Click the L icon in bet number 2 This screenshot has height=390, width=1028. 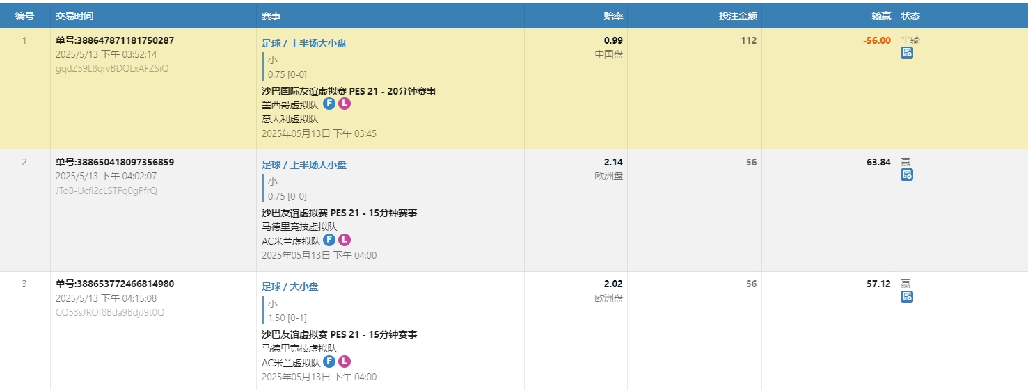click(345, 240)
